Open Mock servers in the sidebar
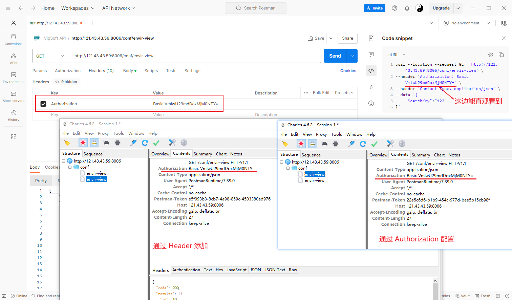The width and height of the screenshot is (512, 300). pos(14,97)
